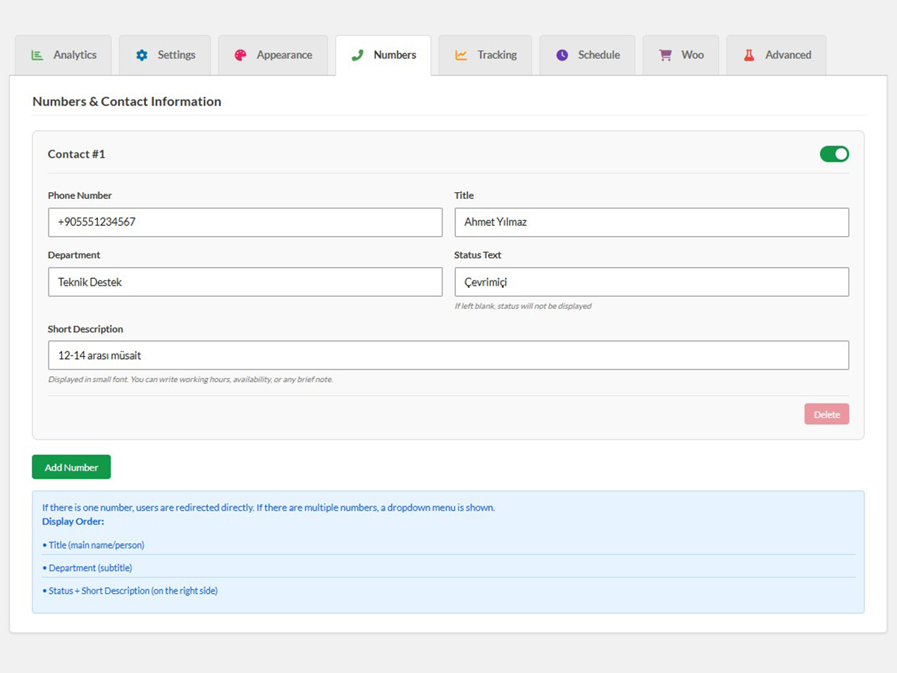Image resolution: width=897 pixels, height=673 pixels.
Task: Click the Settings gear icon
Action: coord(142,55)
